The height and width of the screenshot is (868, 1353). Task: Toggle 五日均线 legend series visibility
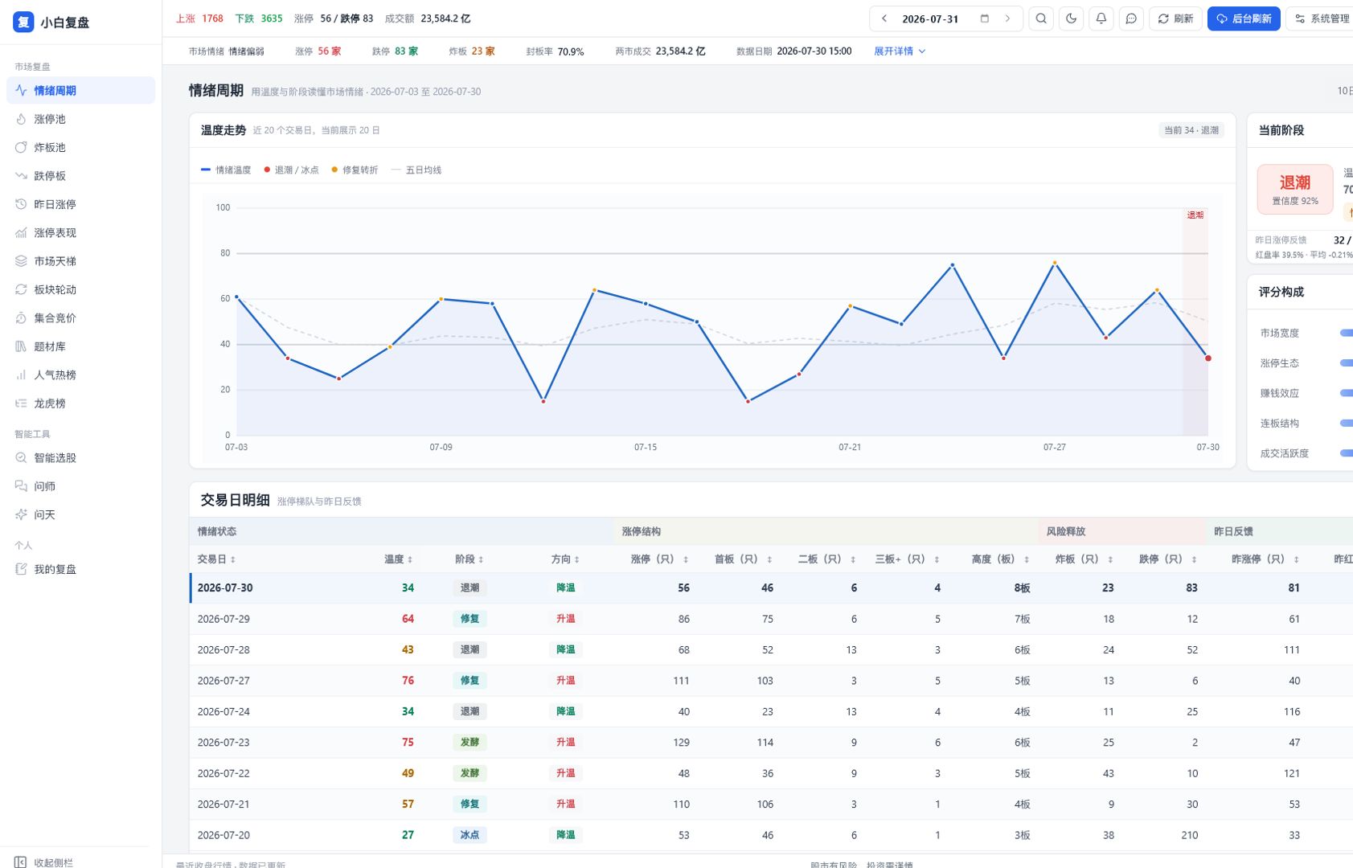pos(416,170)
